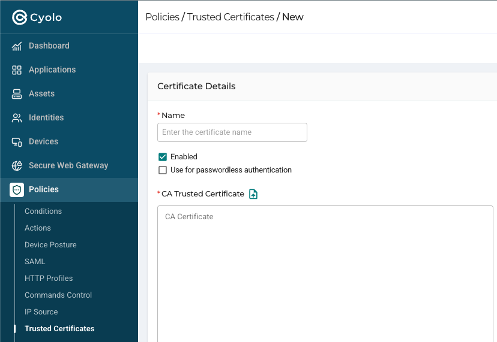This screenshot has width=497, height=342.
Task: Open Commands Control
Action: pos(58,295)
